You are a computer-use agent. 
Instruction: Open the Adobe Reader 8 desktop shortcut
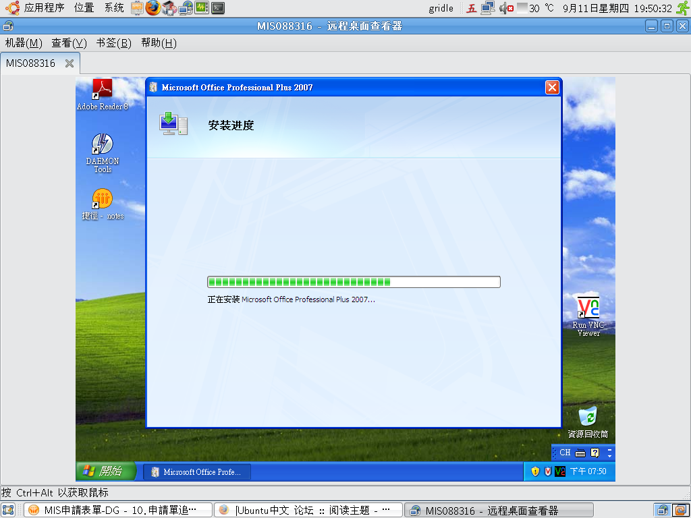(x=103, y=94)
